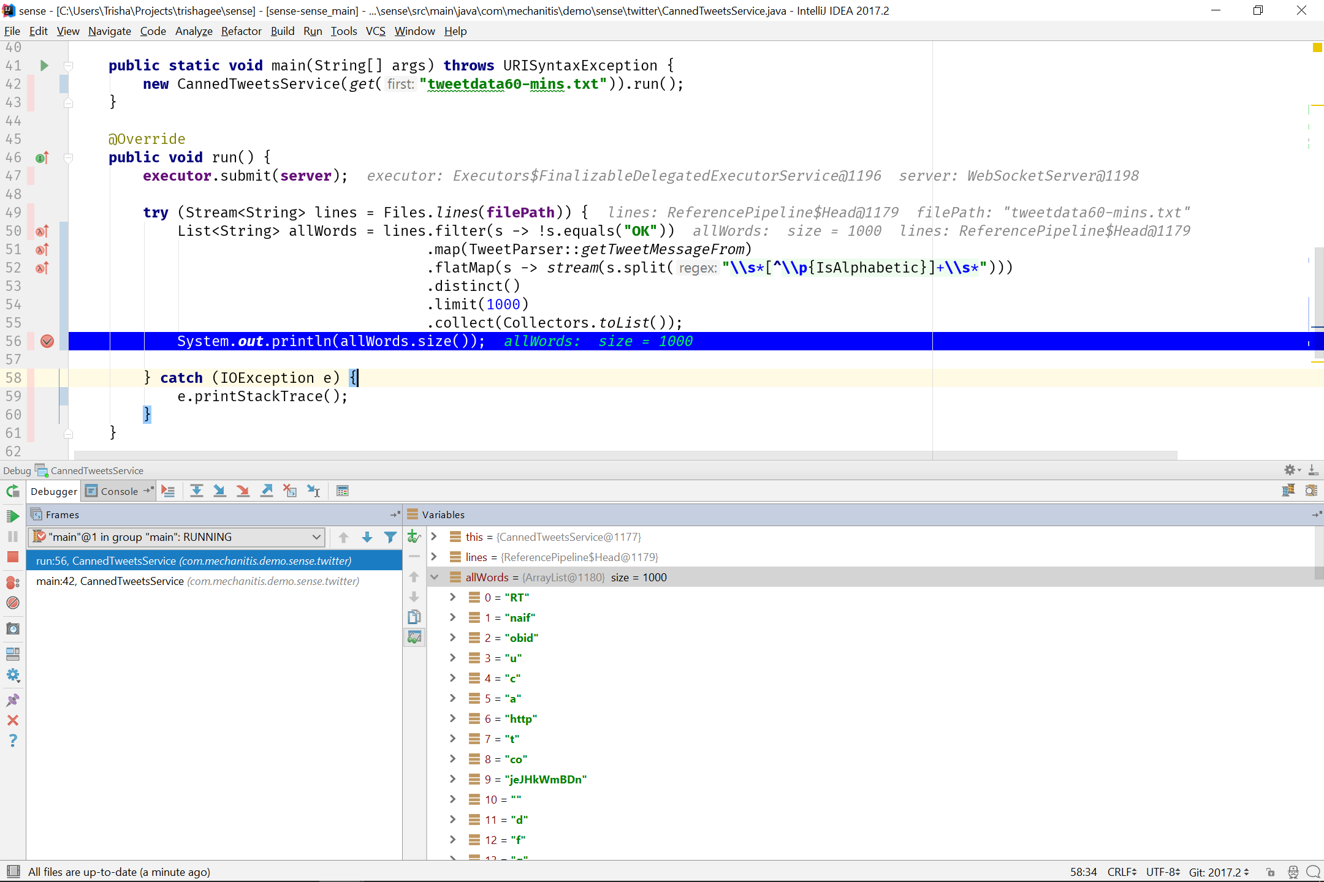The height and width of the screenshot is (882, 1324).
Task: Open the File menu
Action: click(12, 31)
